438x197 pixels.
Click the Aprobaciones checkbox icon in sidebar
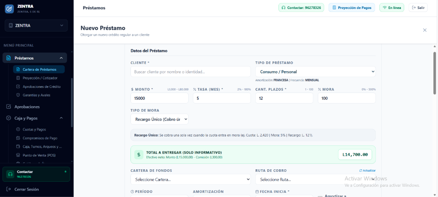tap(9, 107)
